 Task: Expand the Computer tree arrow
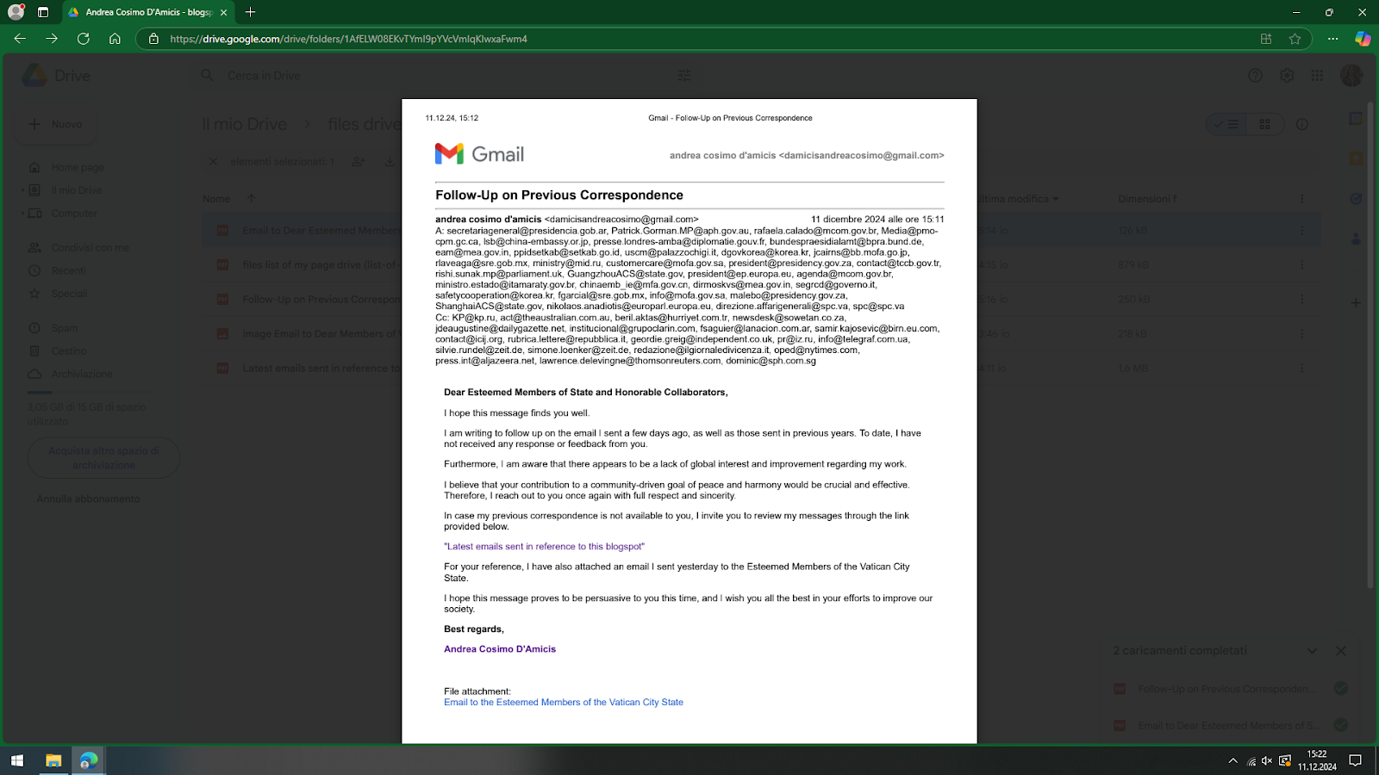click(22, 213)
